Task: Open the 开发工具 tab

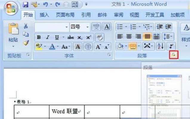Action: pyautogui.click(x=155, y=15)
